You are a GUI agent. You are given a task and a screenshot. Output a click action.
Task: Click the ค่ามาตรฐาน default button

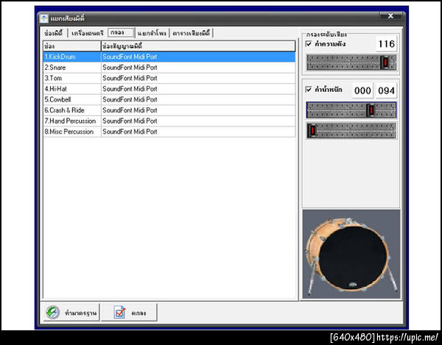(71, 313)
